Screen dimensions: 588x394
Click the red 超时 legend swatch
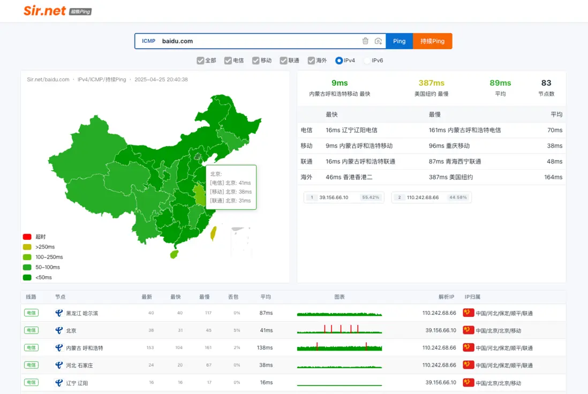27,237
